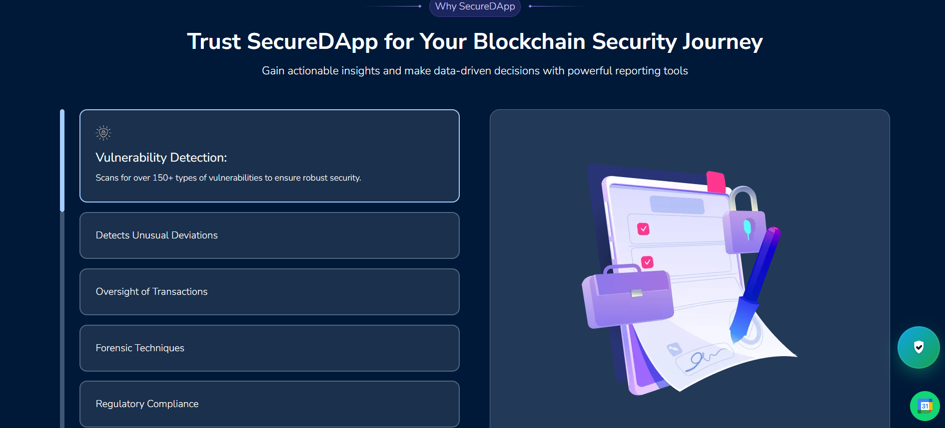Click the pink bookmark tab atop the clipboard

click(x=716, y=182)
